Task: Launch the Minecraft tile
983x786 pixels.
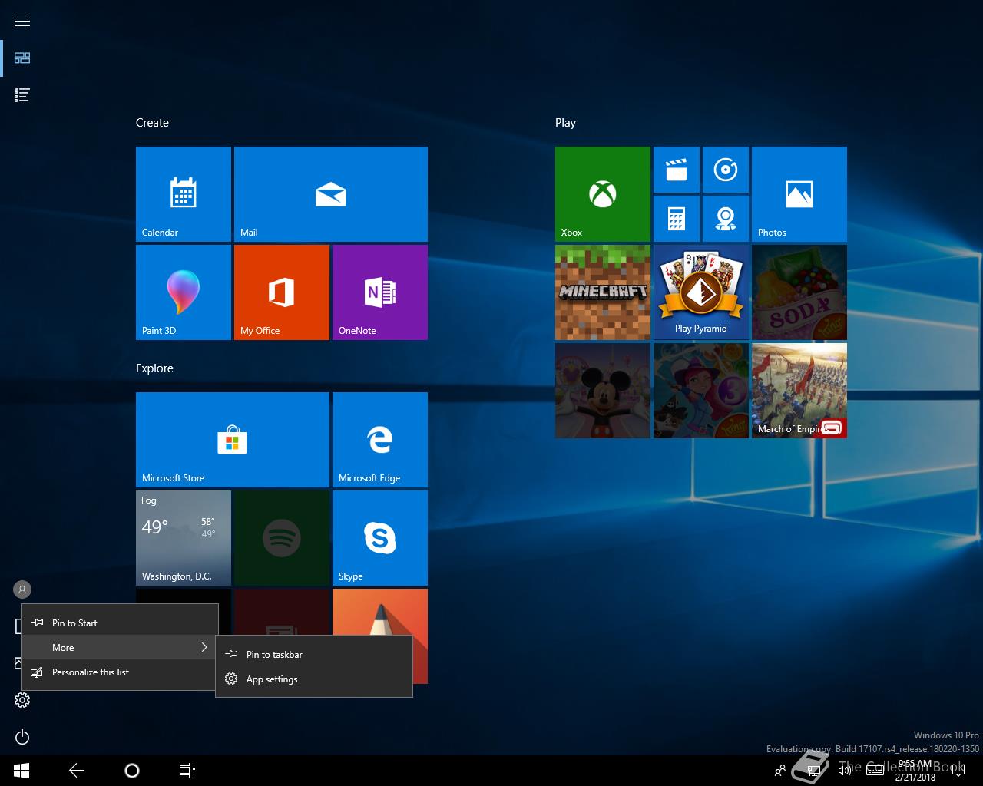Action: (603, 292)
